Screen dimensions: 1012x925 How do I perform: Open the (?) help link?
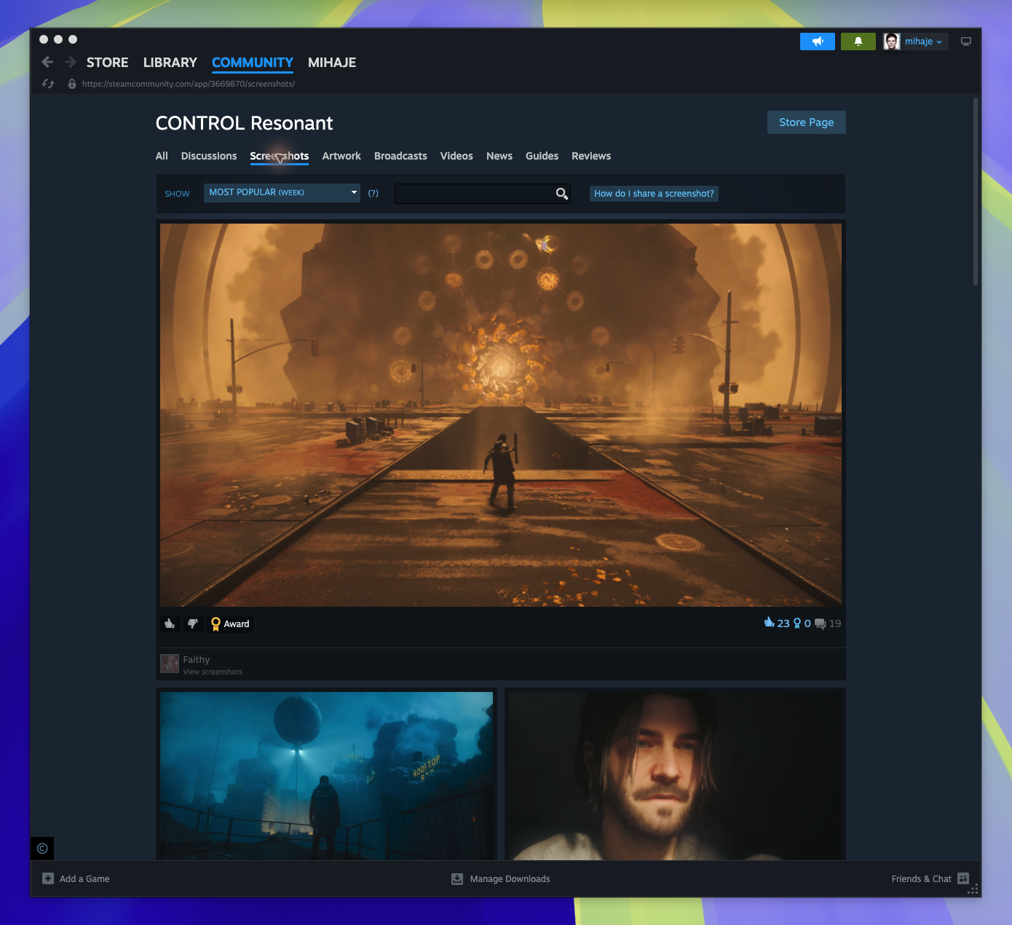tap(373, 194)
